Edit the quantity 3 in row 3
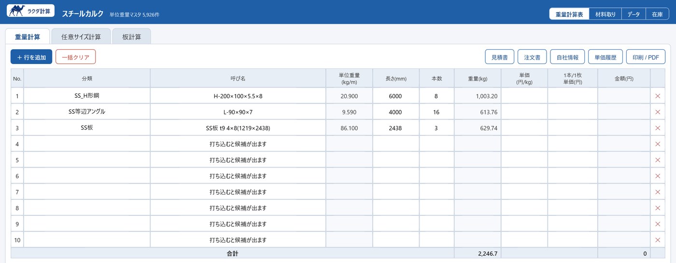 pyautogui.click(x=436, y=128)
